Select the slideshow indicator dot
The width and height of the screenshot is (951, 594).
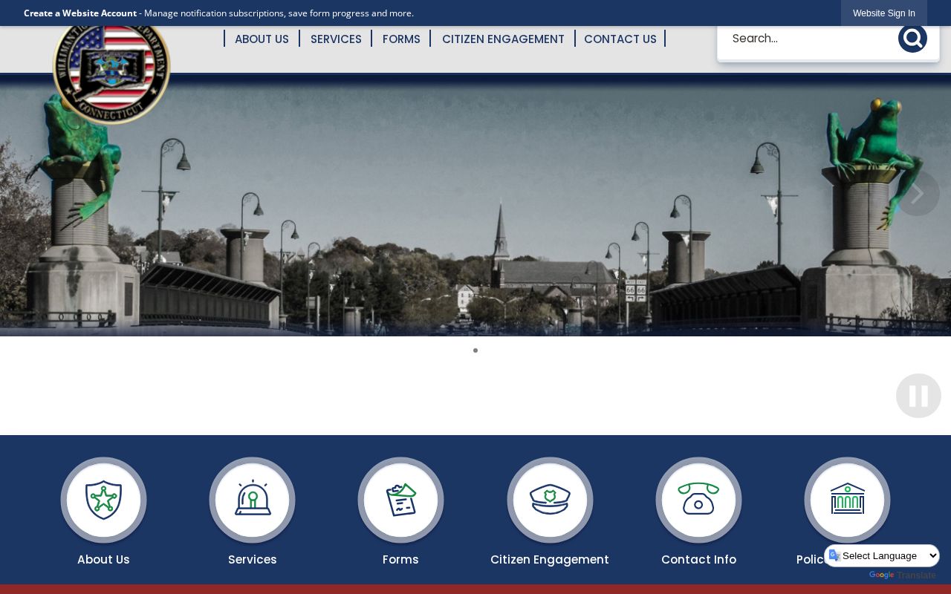click(475, 350)
